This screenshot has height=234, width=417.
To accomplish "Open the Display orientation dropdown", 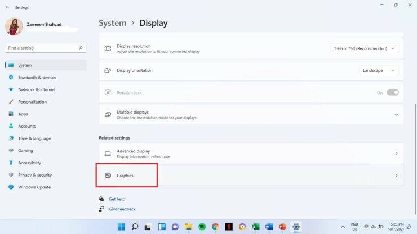I will point(379,70).
